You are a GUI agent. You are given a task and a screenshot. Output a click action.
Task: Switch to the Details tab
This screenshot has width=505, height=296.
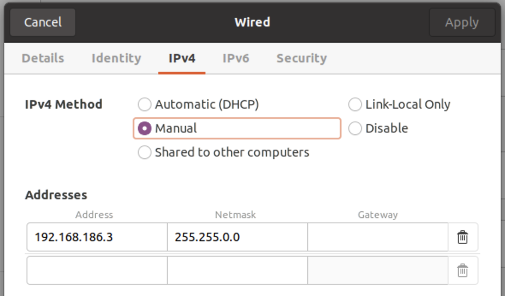(x=42, y=58)
